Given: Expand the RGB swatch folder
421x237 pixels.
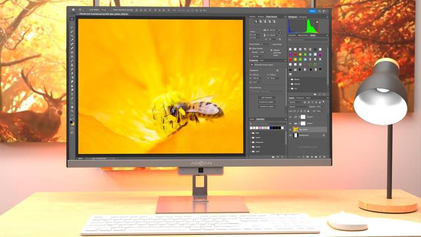Looking at the screenshot, I should tap(251, 133).
